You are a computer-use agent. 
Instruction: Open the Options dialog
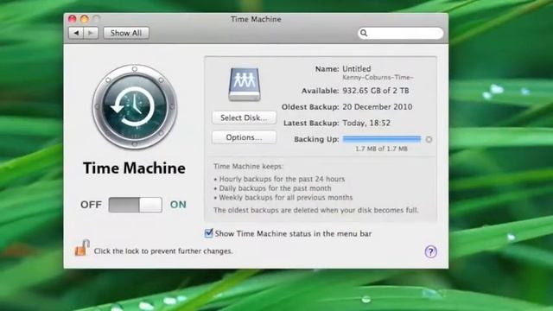(244, 137)
